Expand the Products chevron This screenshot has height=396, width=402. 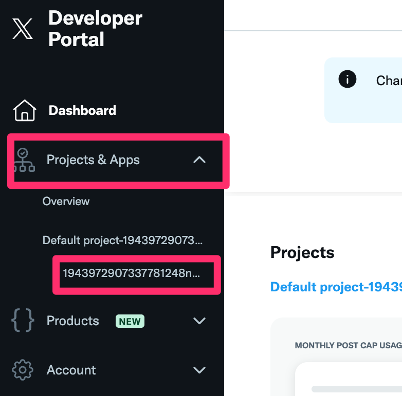pos(199,321)
